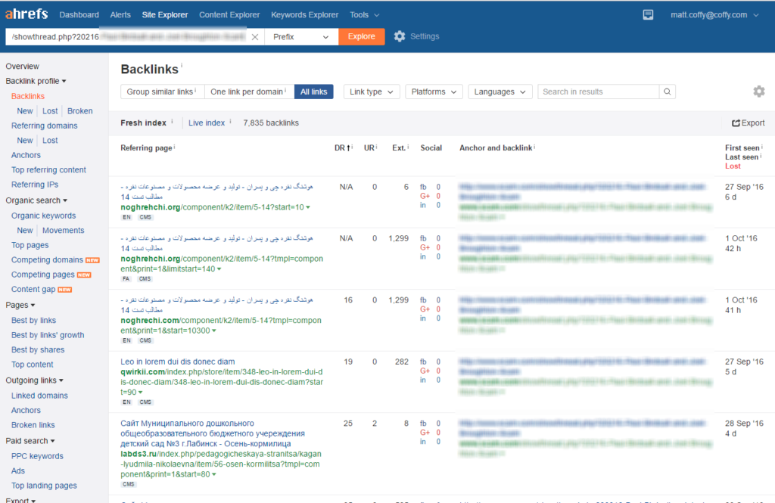
Task: Select All links toggle
Action: tap(314, 92)
